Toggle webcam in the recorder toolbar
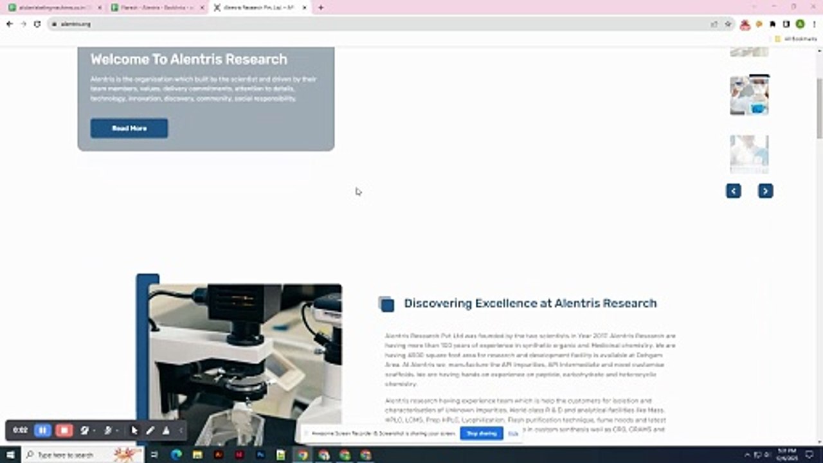 pos(84,430)
